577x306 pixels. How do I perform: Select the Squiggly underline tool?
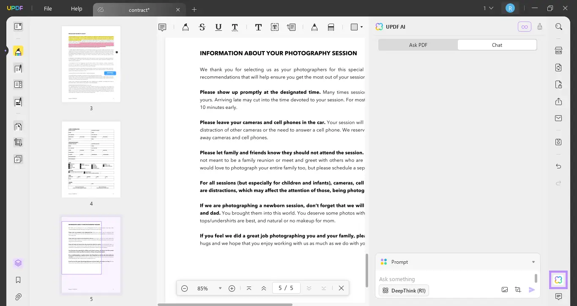(x=235, y=27)
